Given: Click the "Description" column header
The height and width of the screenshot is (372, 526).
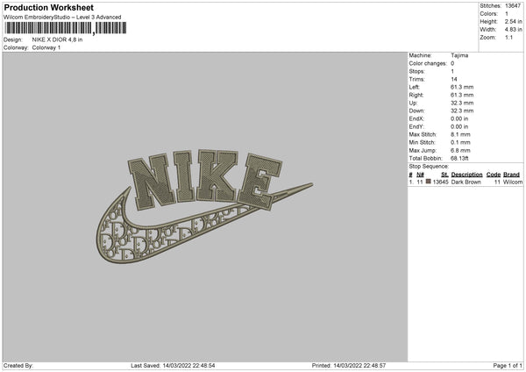Looking at the screenshot, I should pos(466,175).
